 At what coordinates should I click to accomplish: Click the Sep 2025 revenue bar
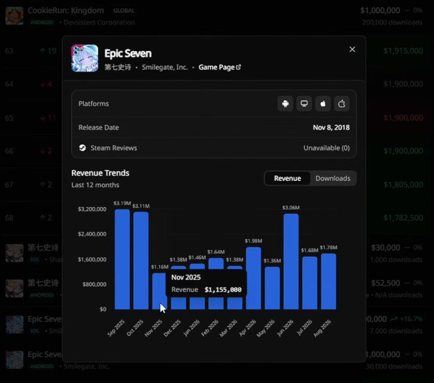tap(122, 259)
